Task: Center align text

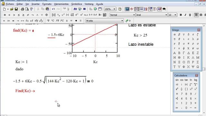Action: tap(201, 15)
